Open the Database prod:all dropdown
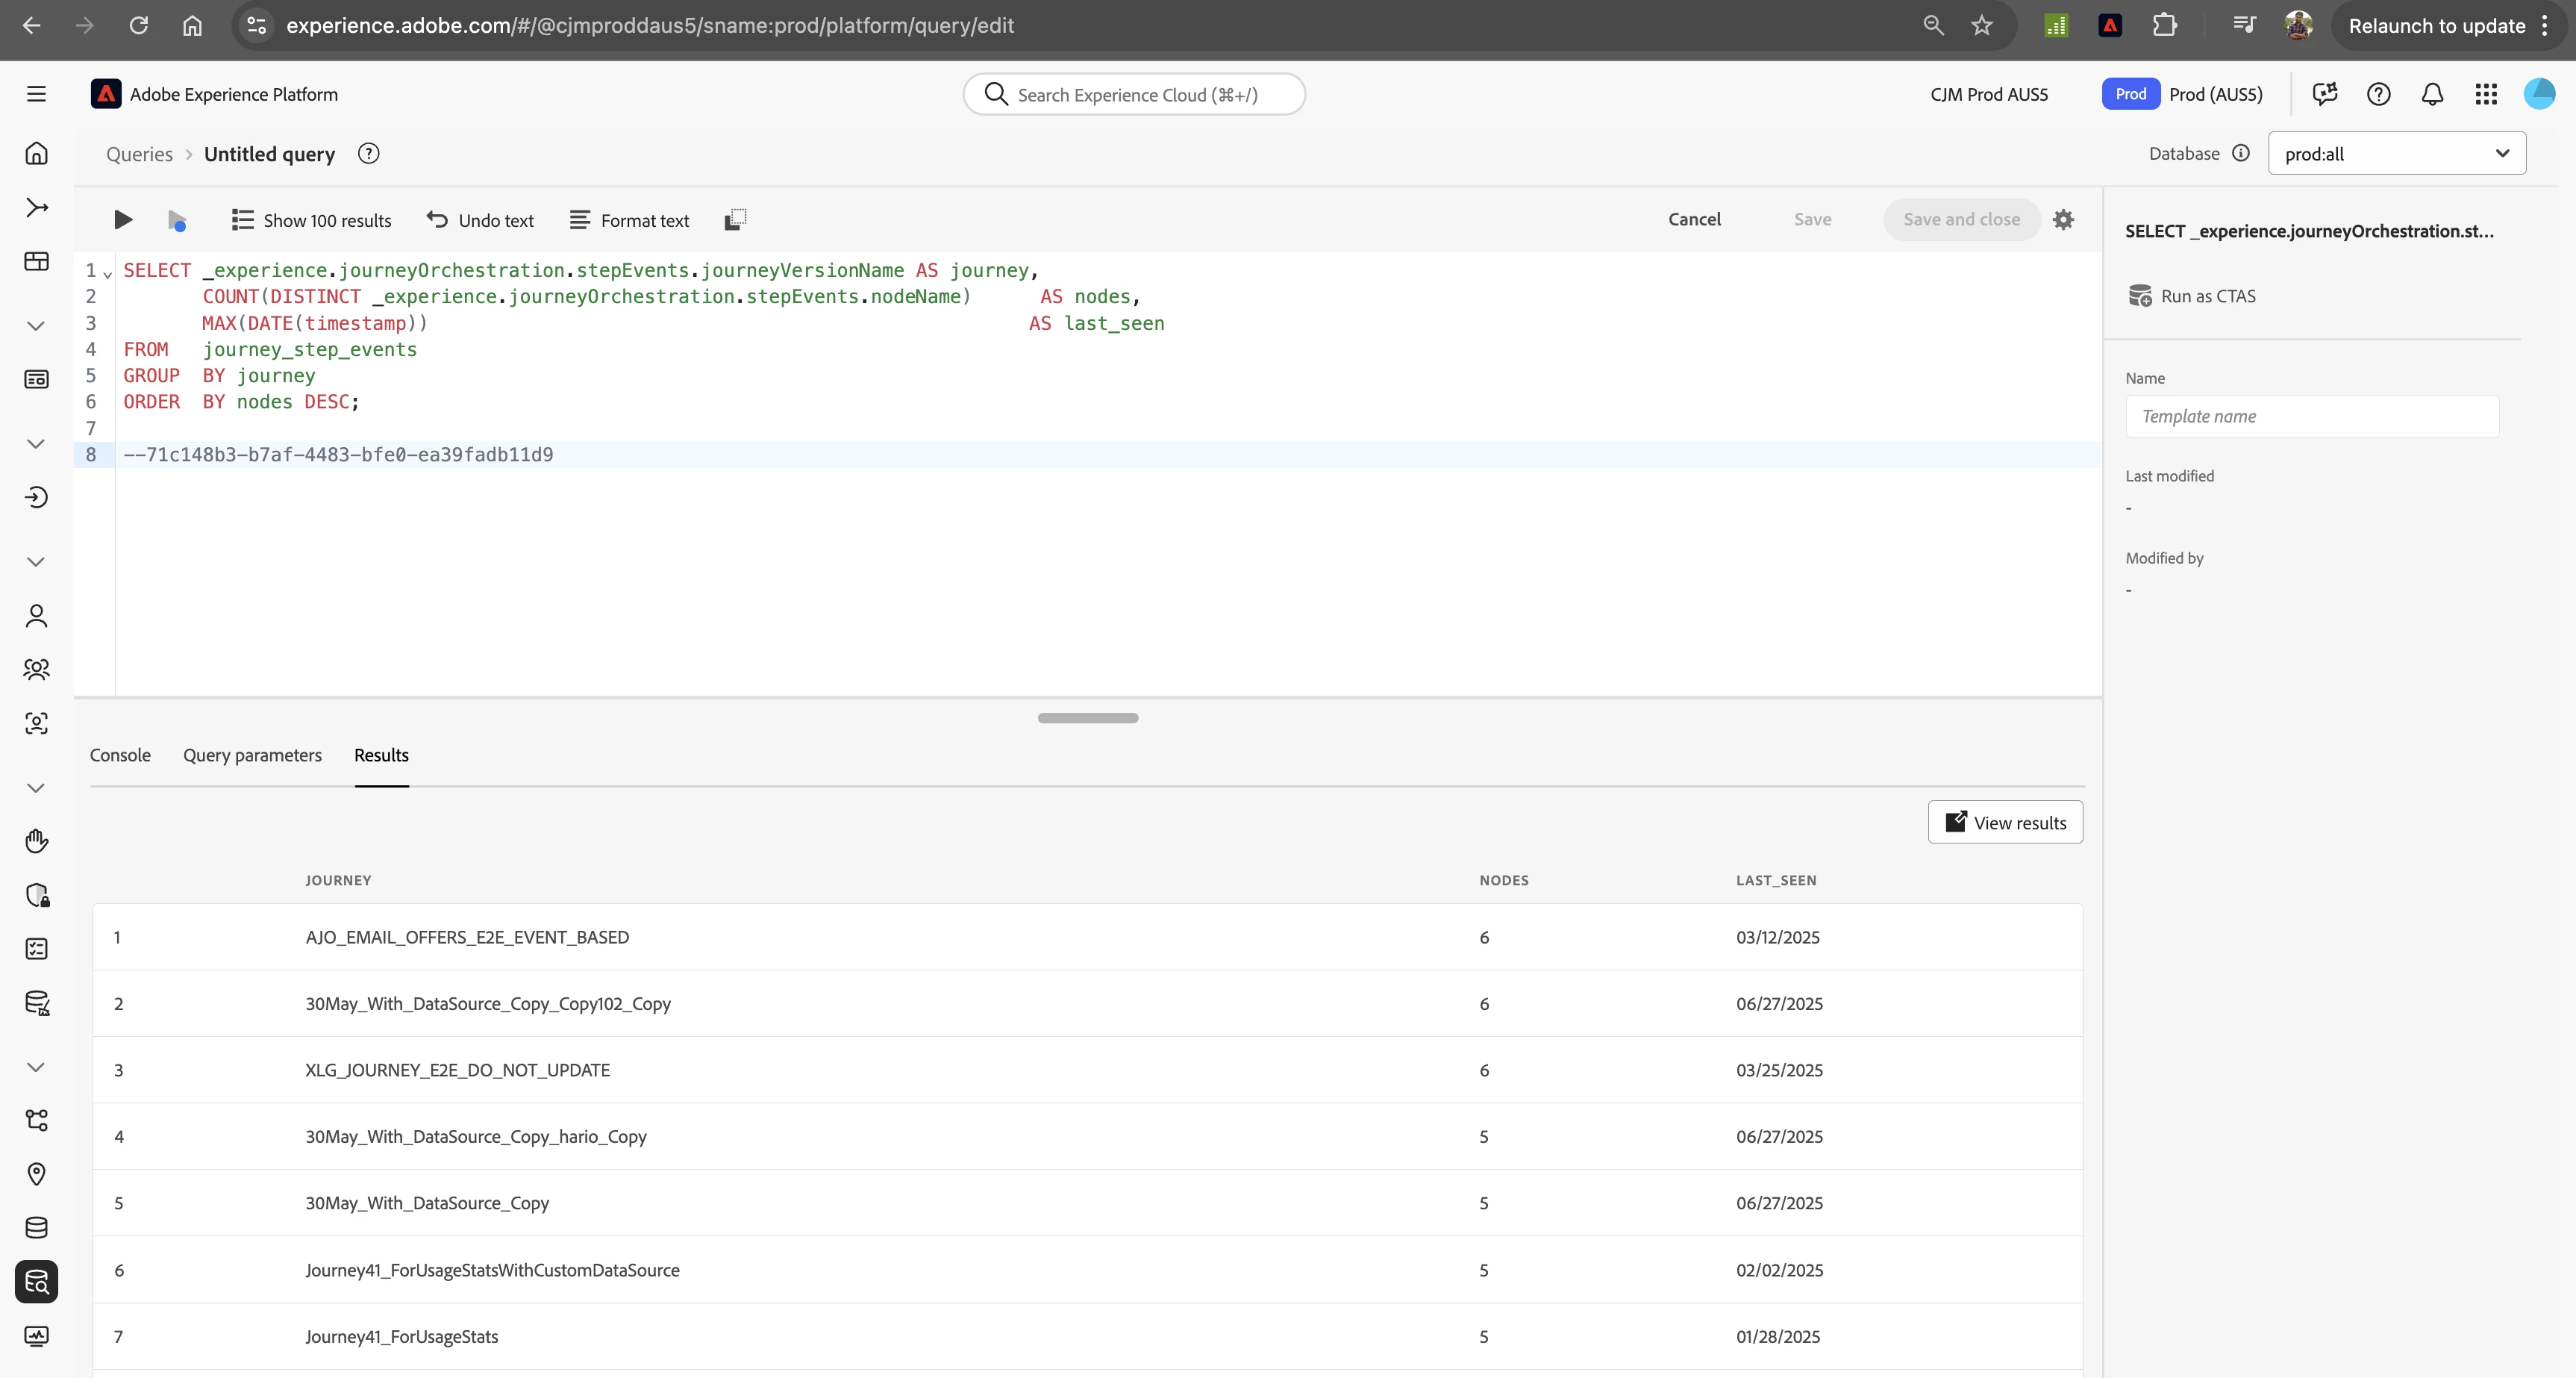The height and width of the screenshot is (1378, 2576). coord(2396,154)
